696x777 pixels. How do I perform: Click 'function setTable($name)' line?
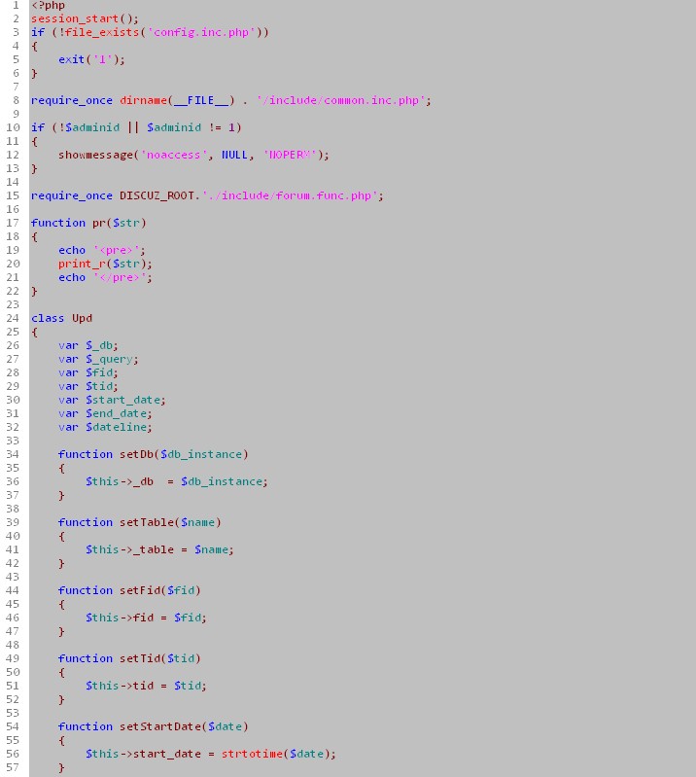tap(140, 522)
